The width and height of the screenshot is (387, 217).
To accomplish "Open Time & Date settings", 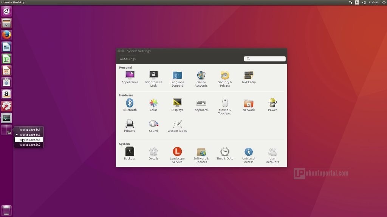I will point(225,154).
